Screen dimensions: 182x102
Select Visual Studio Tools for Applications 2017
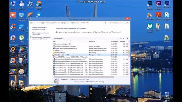click(x=90, y=59)
